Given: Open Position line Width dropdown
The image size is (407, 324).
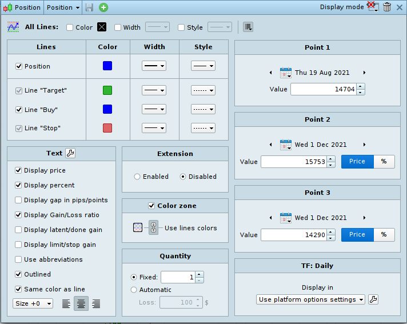Looking at the screenshot, I should click(154, 66).
